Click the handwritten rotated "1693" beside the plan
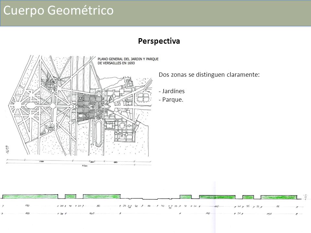This screenshot has height=233, width=311. (x=7, y=150)
